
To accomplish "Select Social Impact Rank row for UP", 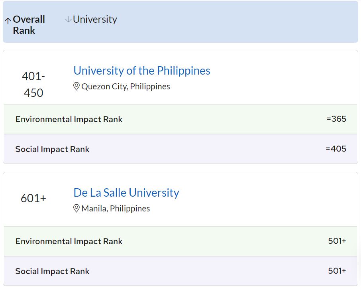I will (x=180, y=149).
